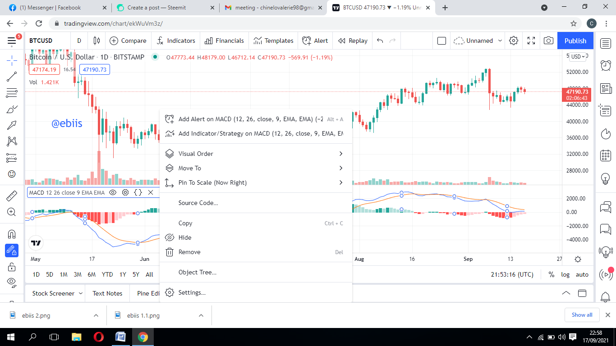View MACD source code braces icon

click(x=138, y=192)
